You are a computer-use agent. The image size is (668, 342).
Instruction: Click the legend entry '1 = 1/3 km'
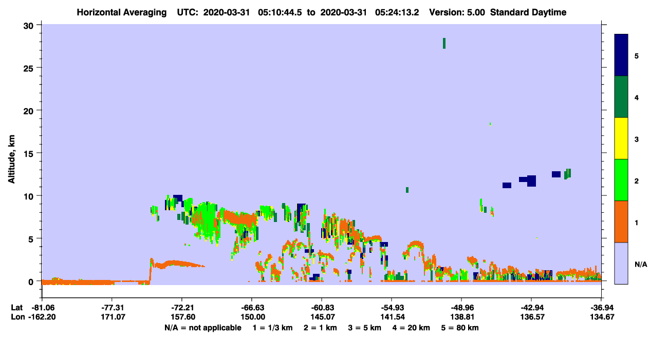[x=273, y=328]
